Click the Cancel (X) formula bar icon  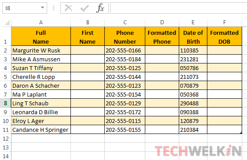point(69,8)
